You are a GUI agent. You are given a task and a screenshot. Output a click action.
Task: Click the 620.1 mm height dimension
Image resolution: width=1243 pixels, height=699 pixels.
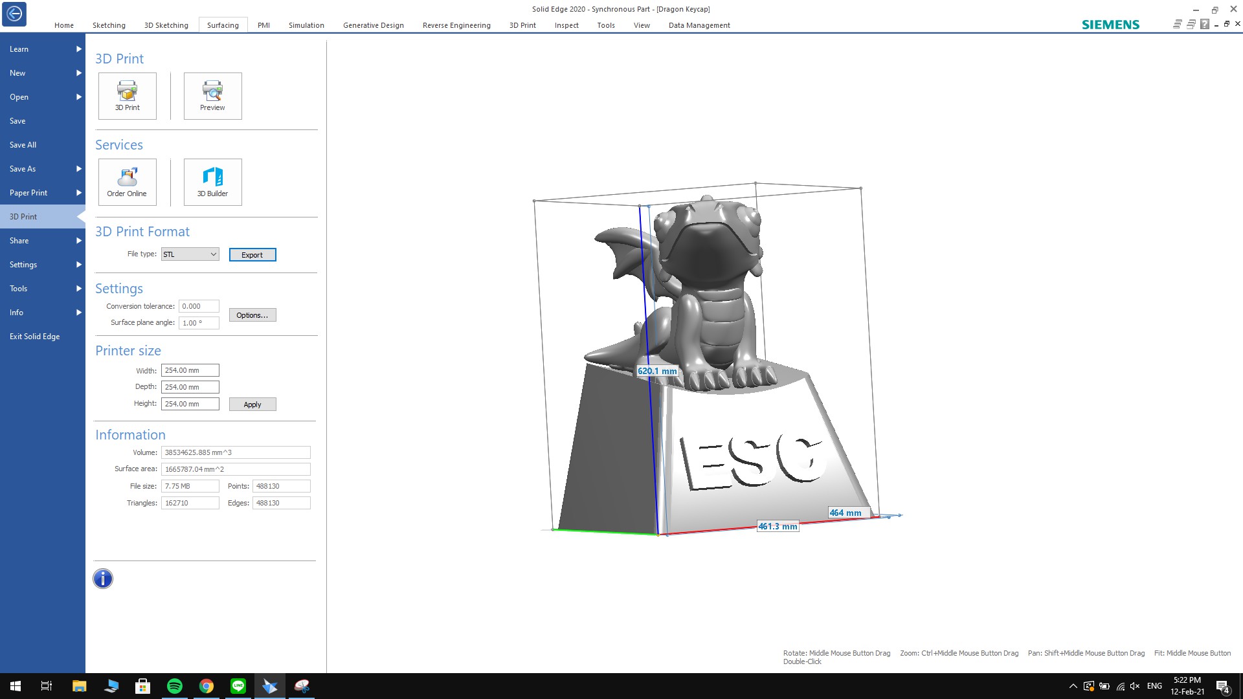click(x=657, y=371)
